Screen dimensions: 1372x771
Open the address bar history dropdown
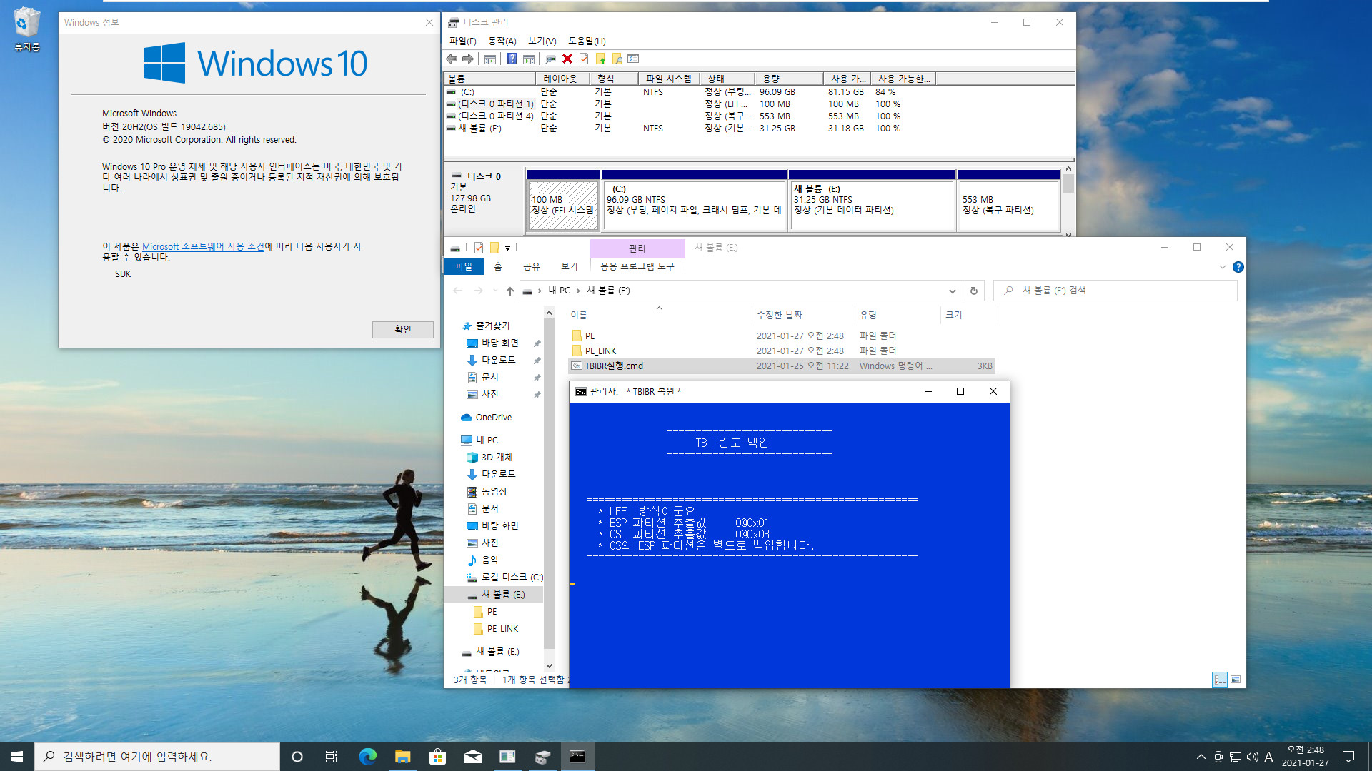click(952, 291)
